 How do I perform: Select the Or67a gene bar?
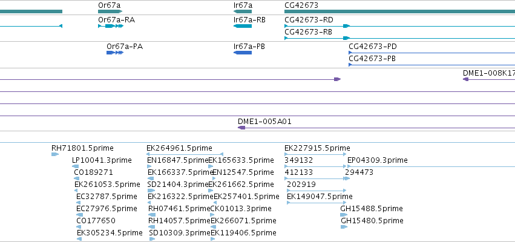110,11
